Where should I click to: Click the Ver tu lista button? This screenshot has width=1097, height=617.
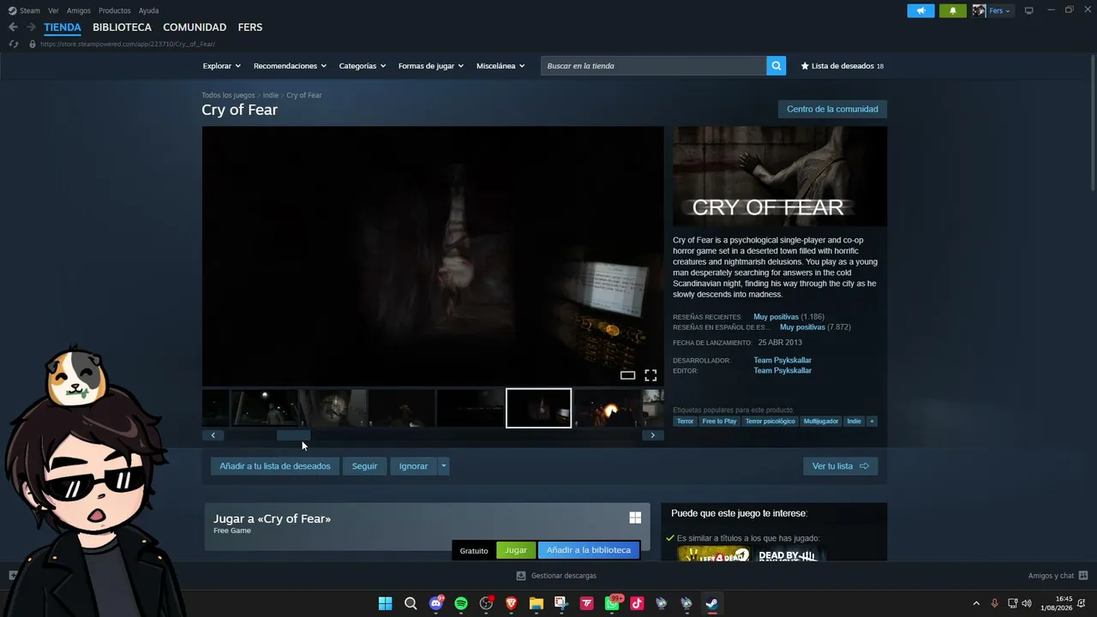[840, 466]
